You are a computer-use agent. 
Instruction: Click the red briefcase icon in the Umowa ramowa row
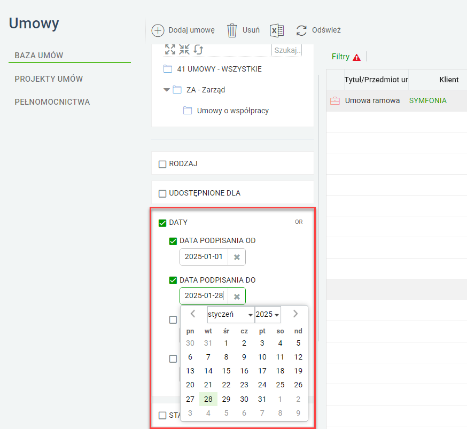pyautogui.click(x=335, y=101)
